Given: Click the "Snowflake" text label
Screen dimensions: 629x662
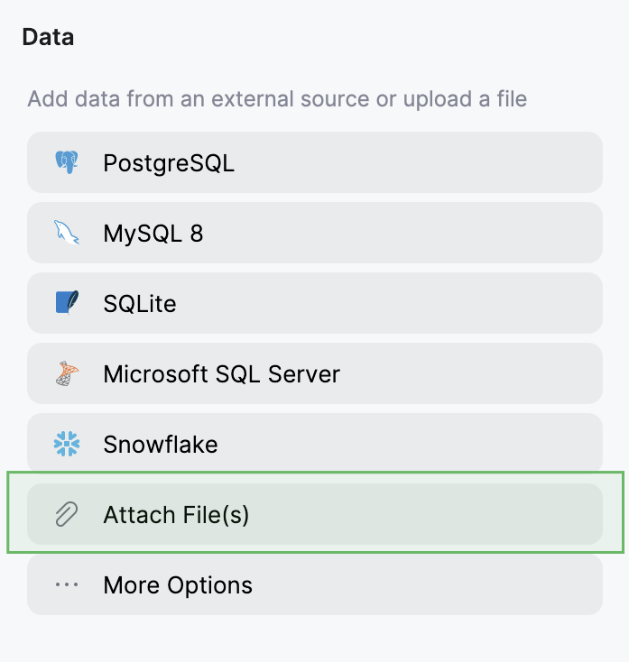Looking at the screenshot, I should [x=161, y=445].
